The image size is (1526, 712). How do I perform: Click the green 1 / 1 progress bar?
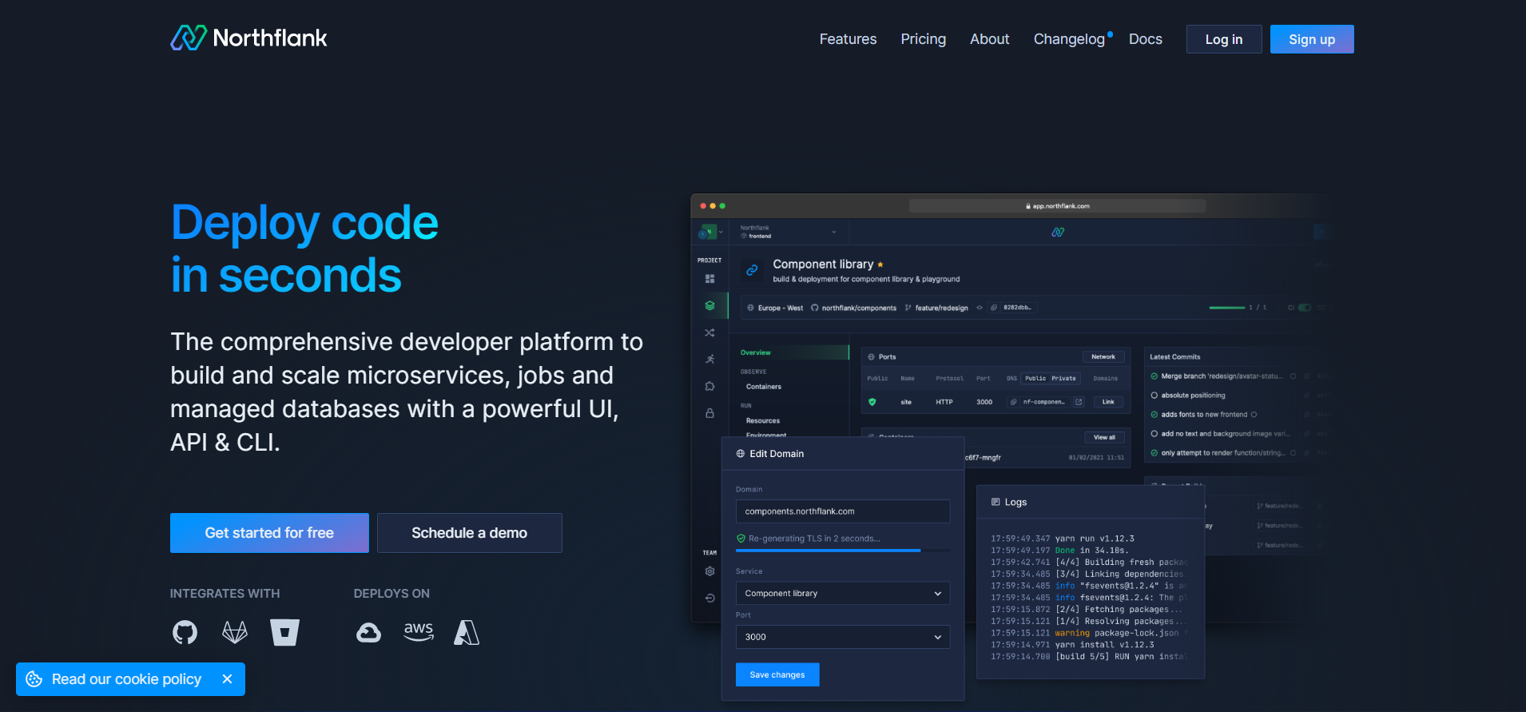pyautogui.click(x=1226, y=308)
